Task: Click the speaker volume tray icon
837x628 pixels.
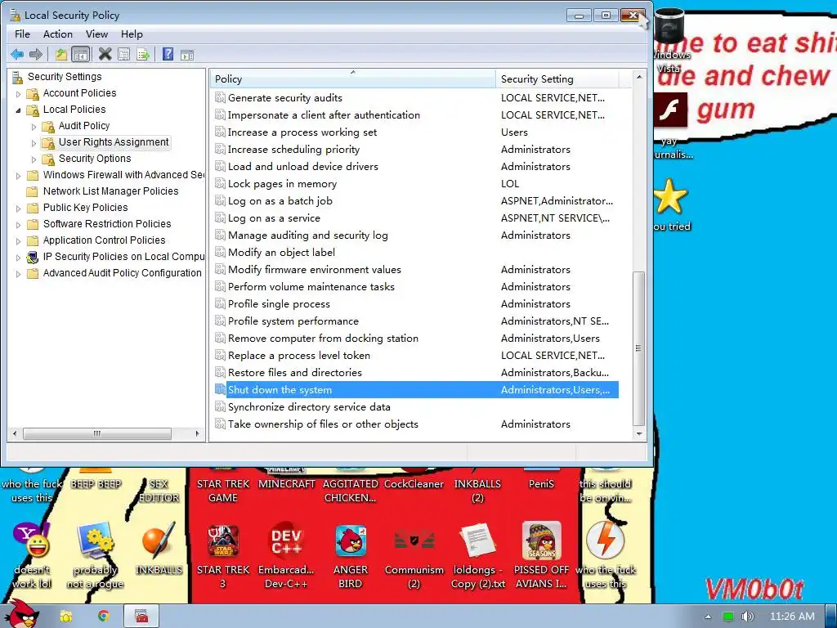Action: tap(747, 617)
